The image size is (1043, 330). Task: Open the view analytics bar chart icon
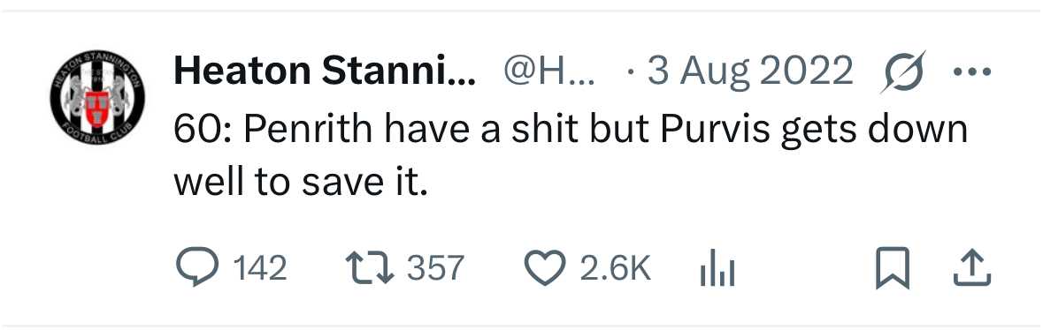click(717, 270)
